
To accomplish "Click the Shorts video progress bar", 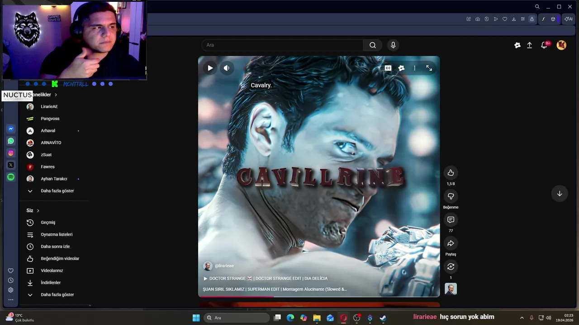I will [x=319, y=297].
